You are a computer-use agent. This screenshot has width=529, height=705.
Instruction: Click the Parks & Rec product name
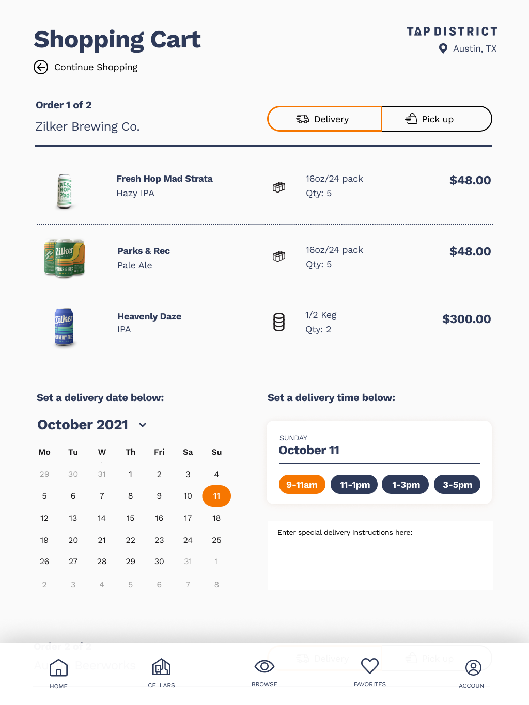[x=144, y=251]
